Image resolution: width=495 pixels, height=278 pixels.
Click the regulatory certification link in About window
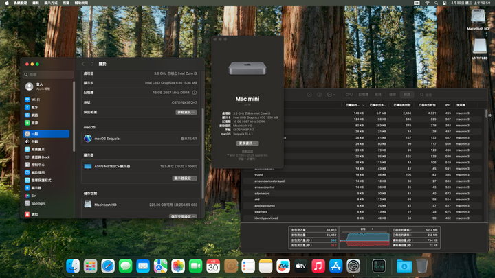(247, 151)
